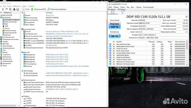This screenshot has height=108, width=191.
Task: Click the 32 °C temperature indicator
Action: (115, 36)
